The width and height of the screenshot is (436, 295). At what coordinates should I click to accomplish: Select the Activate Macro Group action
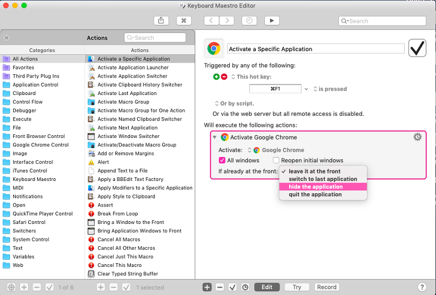[x=140, y=102]
